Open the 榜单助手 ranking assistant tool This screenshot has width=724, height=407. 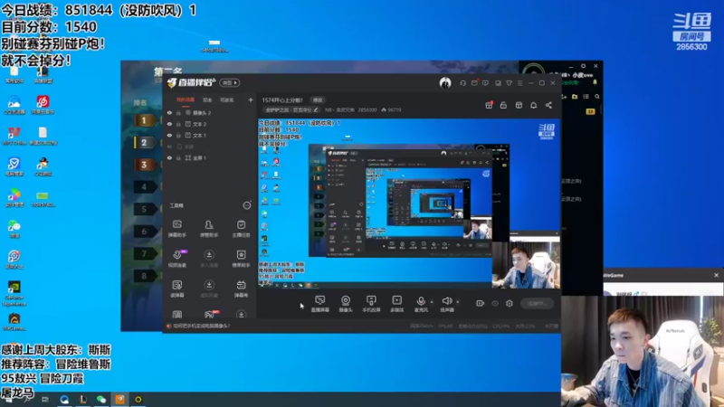241,258
